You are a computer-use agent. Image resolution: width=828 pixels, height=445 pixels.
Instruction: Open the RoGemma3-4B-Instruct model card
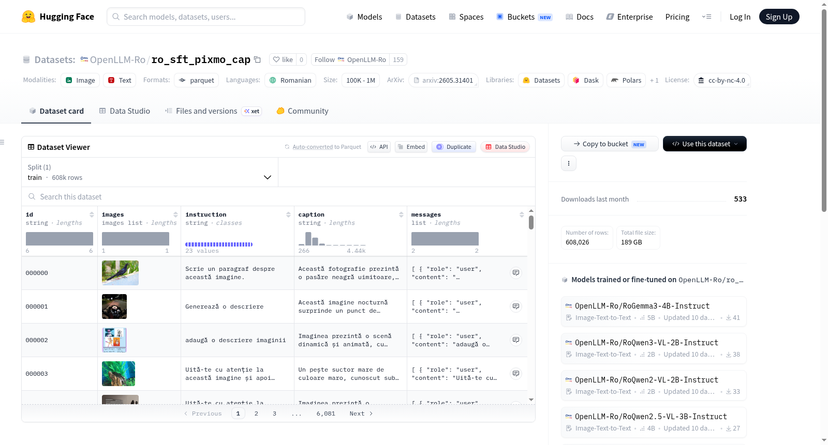point(654,311)
